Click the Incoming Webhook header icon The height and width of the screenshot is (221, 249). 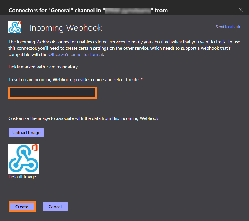tap(15, 27)
